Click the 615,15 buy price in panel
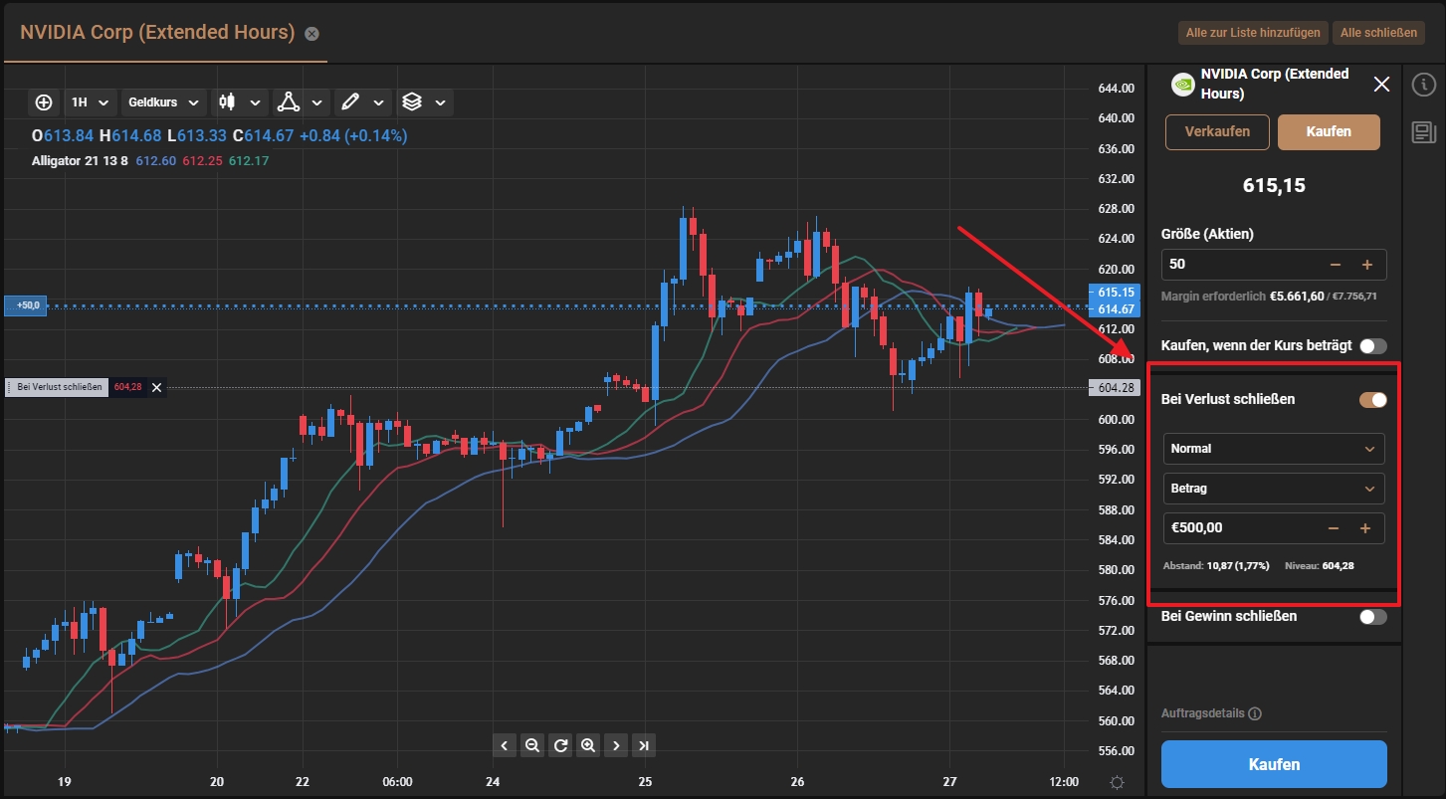Viewport: 1446px width, 799px height. point(1274,185)
